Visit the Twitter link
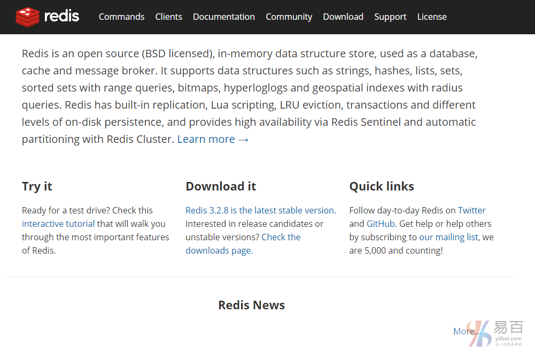Image resolution: width=535 pixels, height=351 pixels. tap(472, 210)
